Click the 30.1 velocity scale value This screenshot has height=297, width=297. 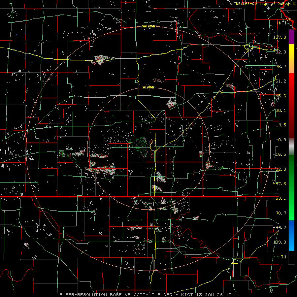coord(281,111)
